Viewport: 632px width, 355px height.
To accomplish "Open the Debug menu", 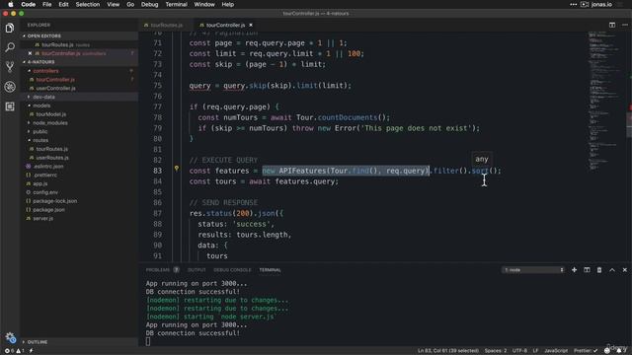I will pyautogui.click(x=149, y=4).
